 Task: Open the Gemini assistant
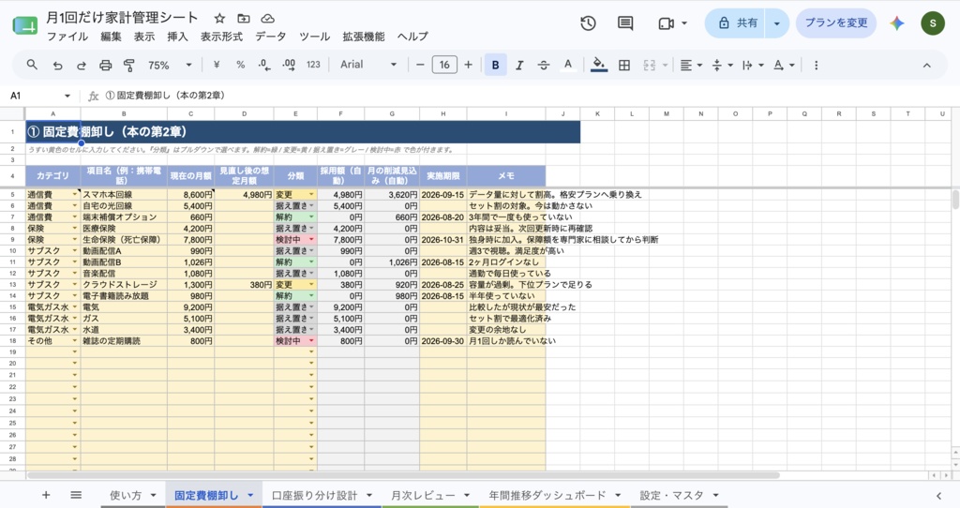pyautogui.click(x=897, y=23)
